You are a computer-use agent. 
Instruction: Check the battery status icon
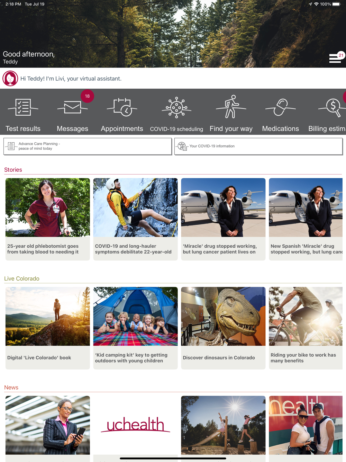tap(337, 4)
